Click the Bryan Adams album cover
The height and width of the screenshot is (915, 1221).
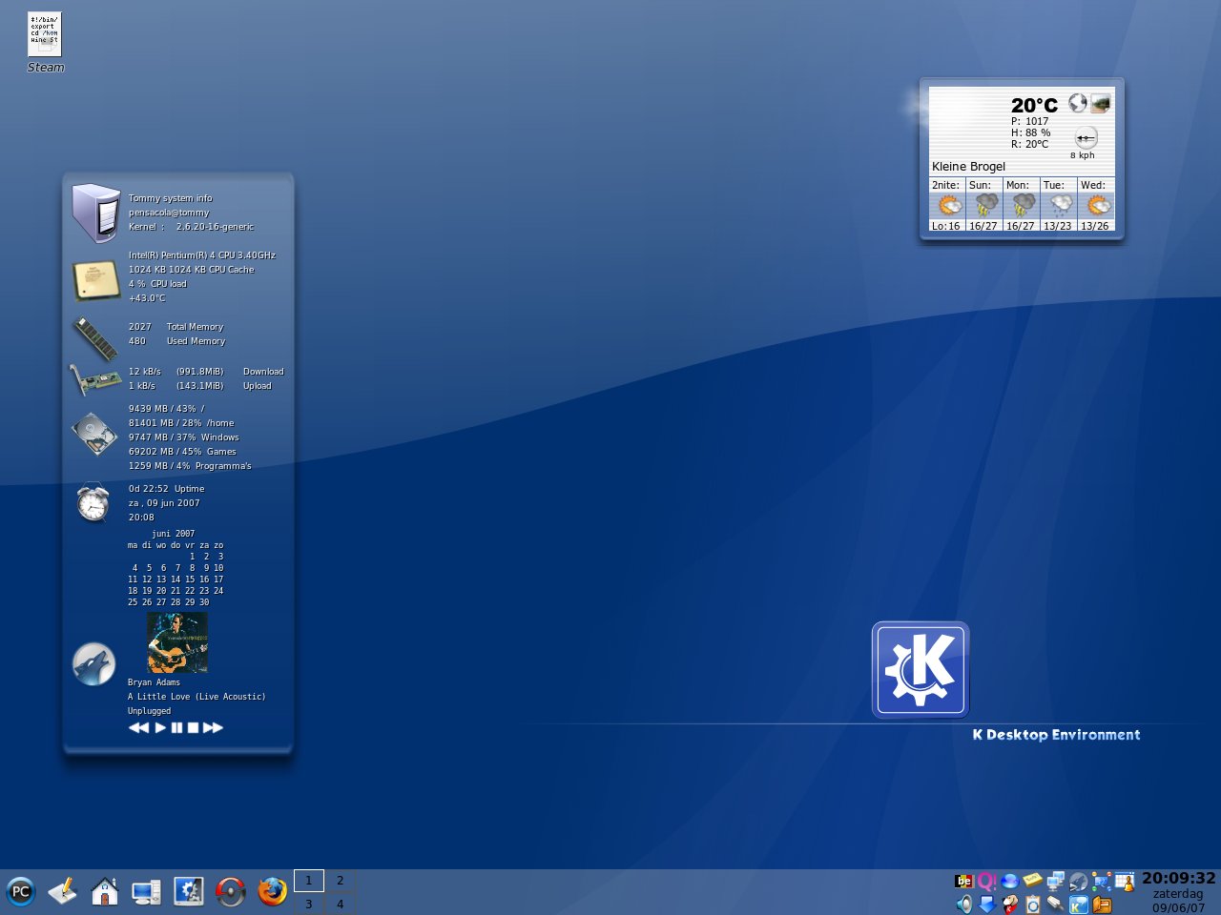(176, 642)
